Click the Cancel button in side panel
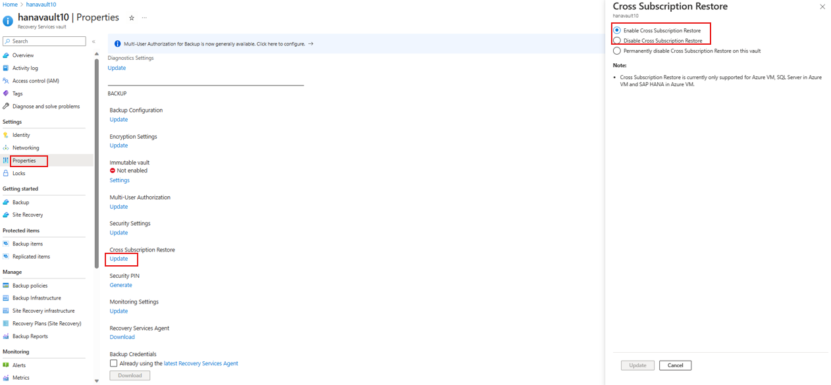 point(675,365)
